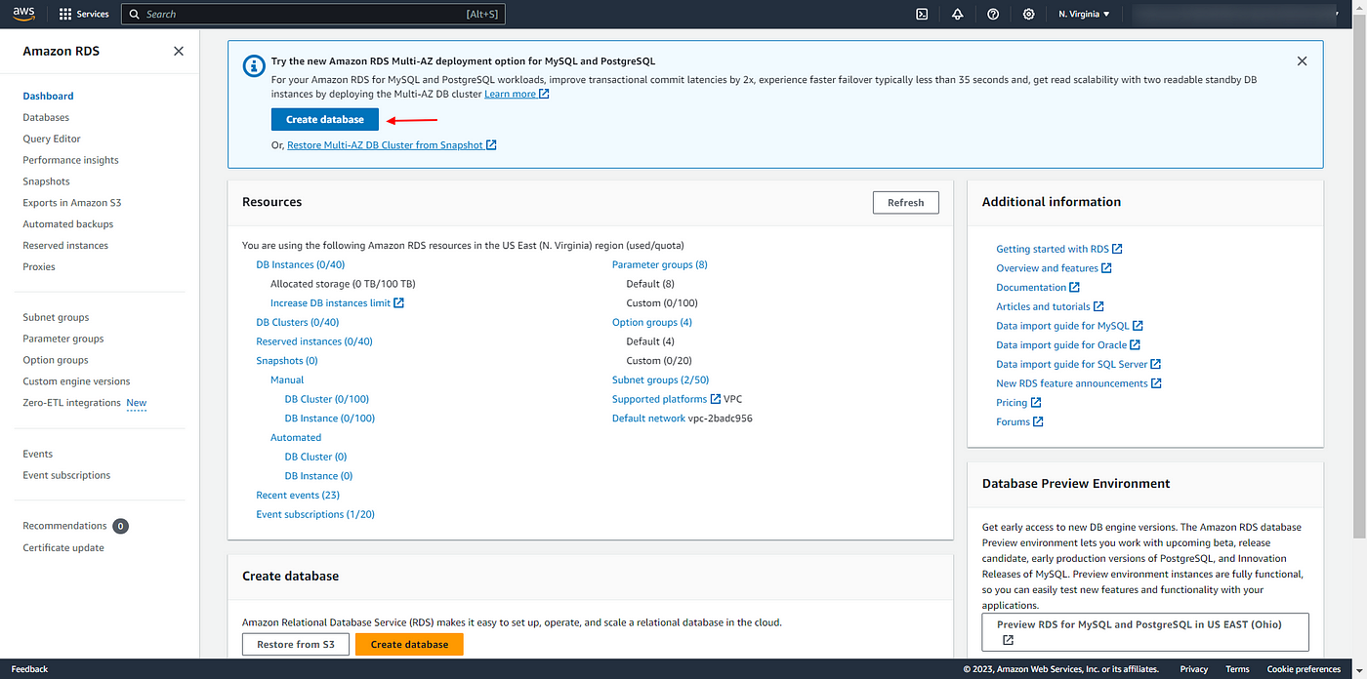
Task: Click the Restore from S3 button
Action: pos(296,644)
